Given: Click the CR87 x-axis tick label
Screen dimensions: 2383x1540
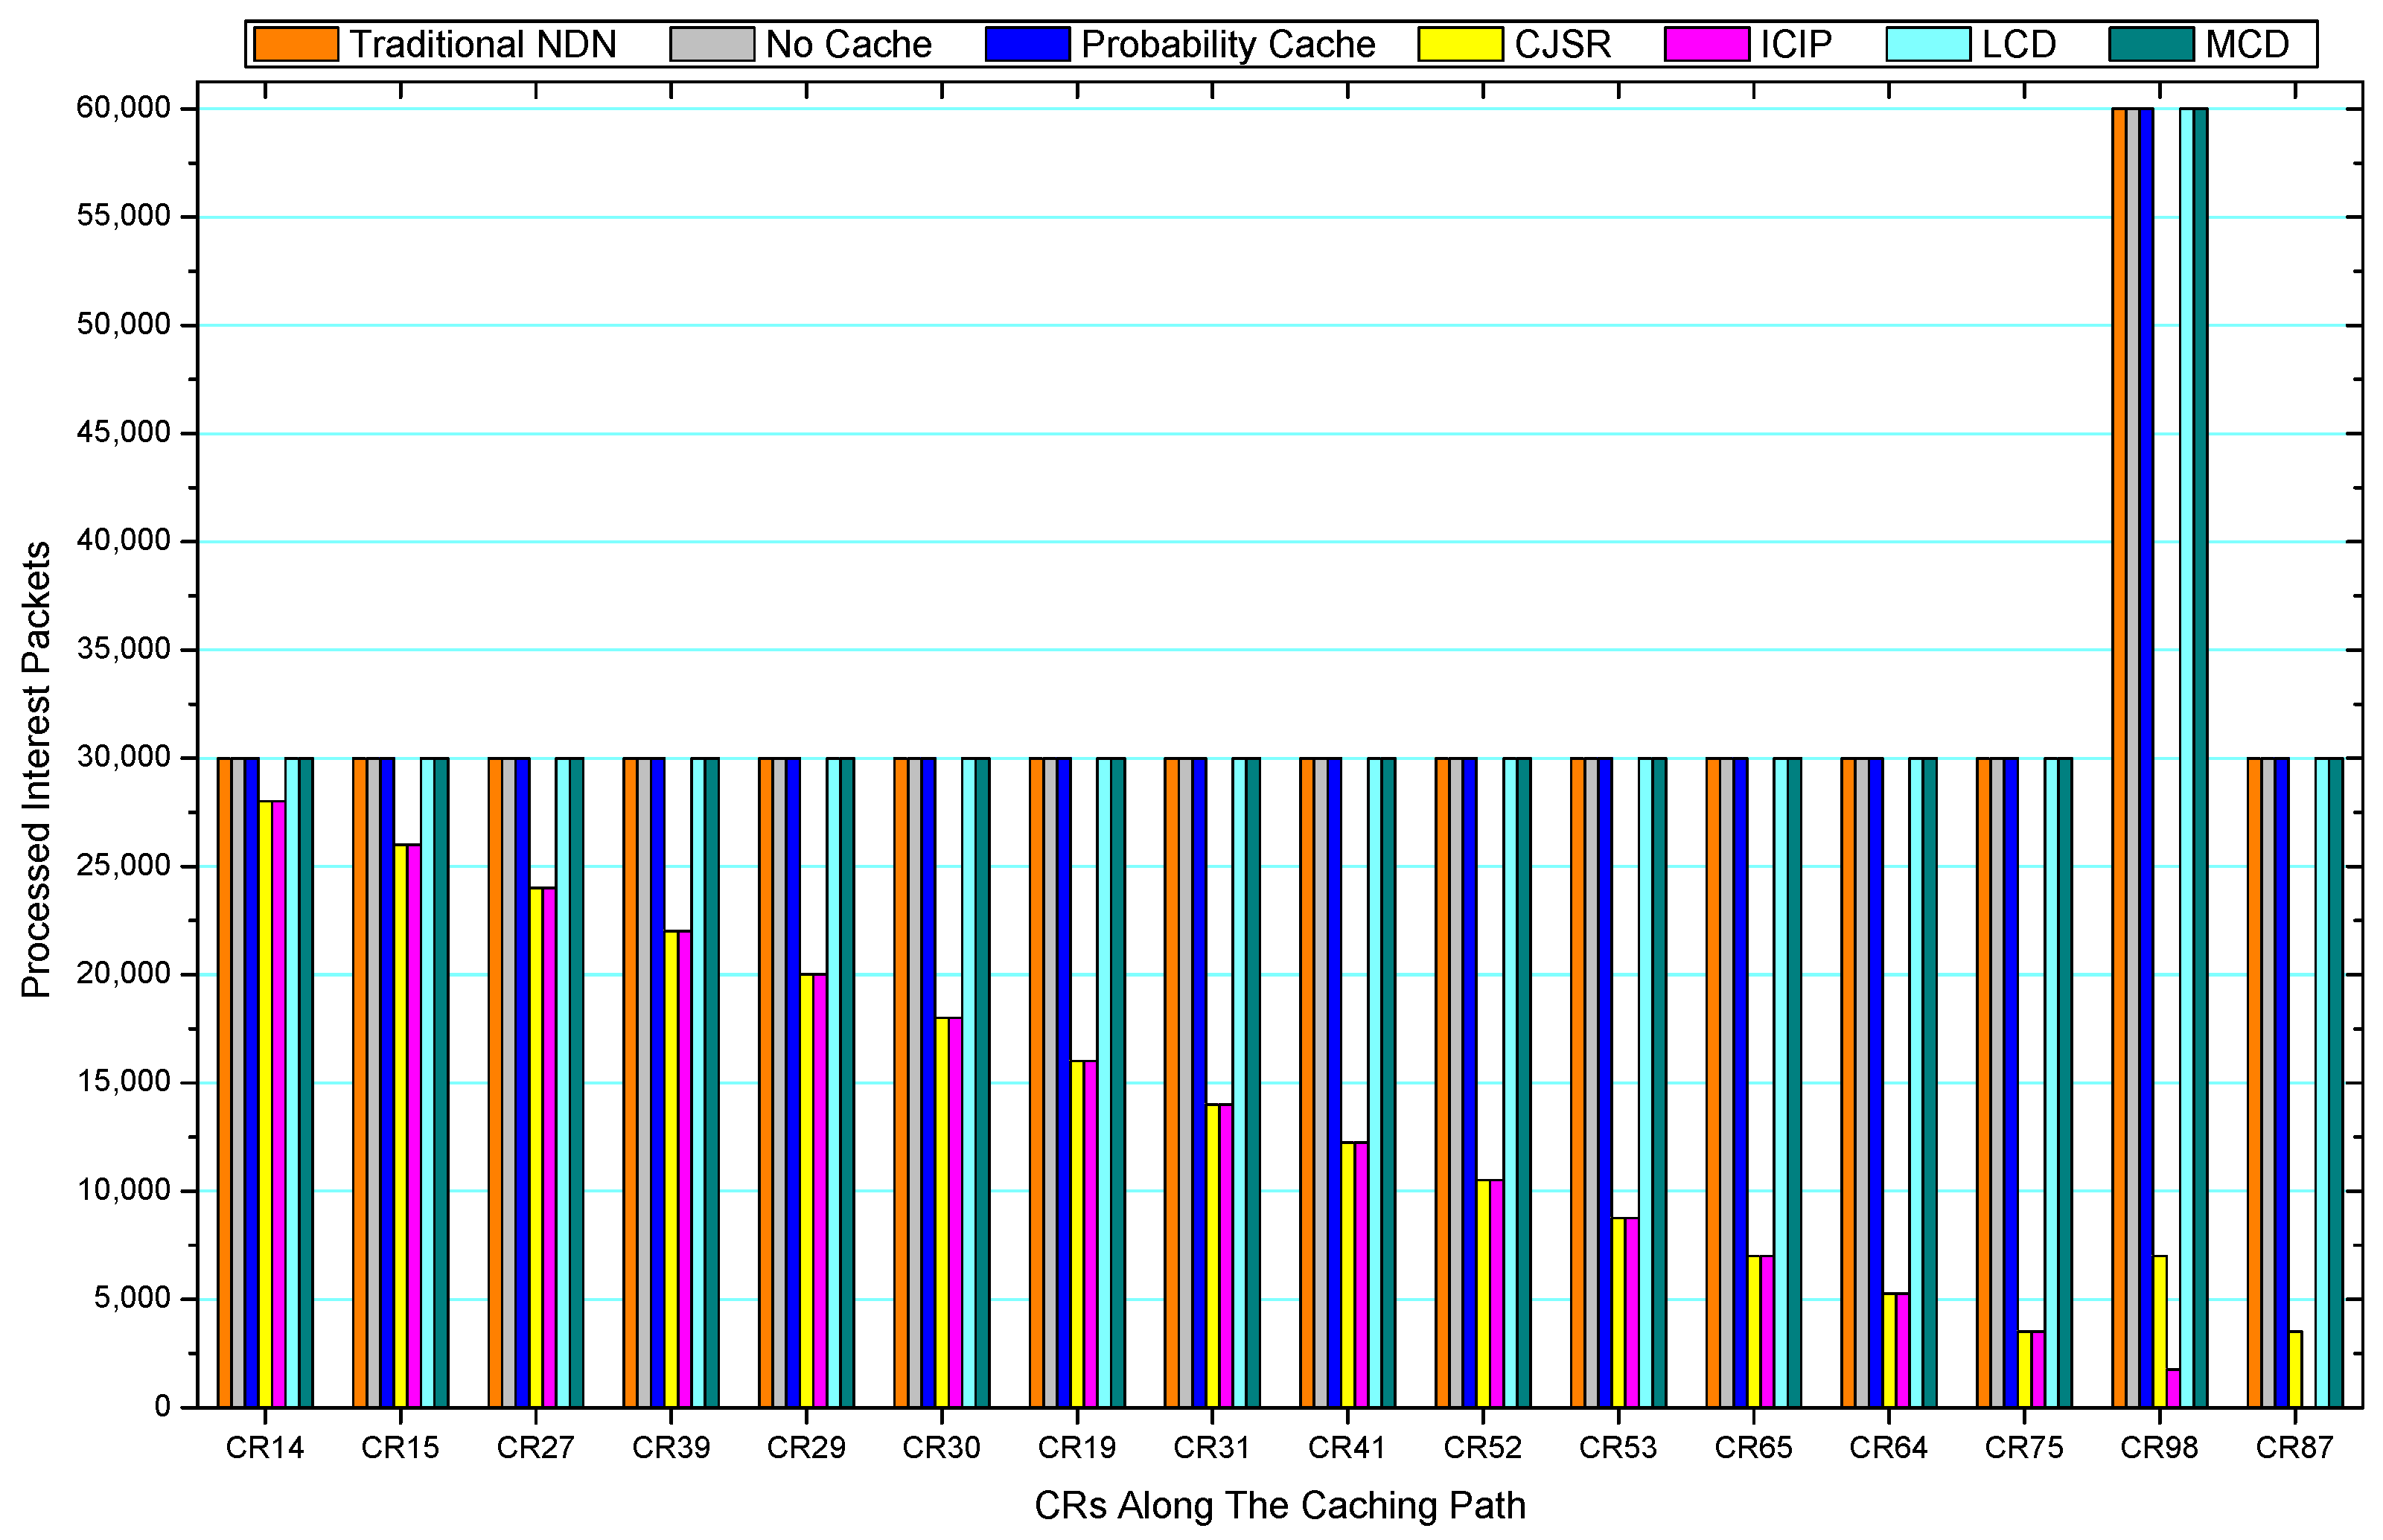Looking at the screenshot, I should coord(2294,1447).
